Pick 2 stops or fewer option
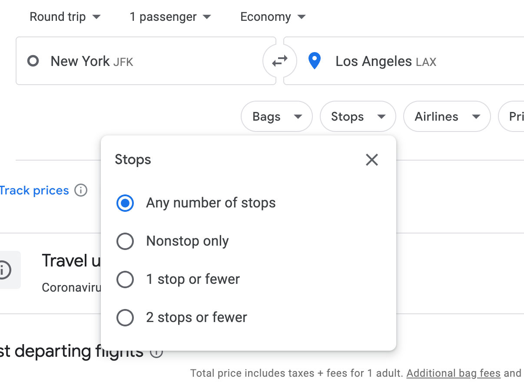 pyautogui.click(x=182, y=318)
